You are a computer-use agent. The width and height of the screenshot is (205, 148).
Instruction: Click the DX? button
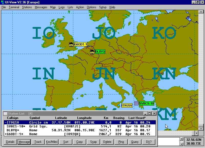coord(149,142)
